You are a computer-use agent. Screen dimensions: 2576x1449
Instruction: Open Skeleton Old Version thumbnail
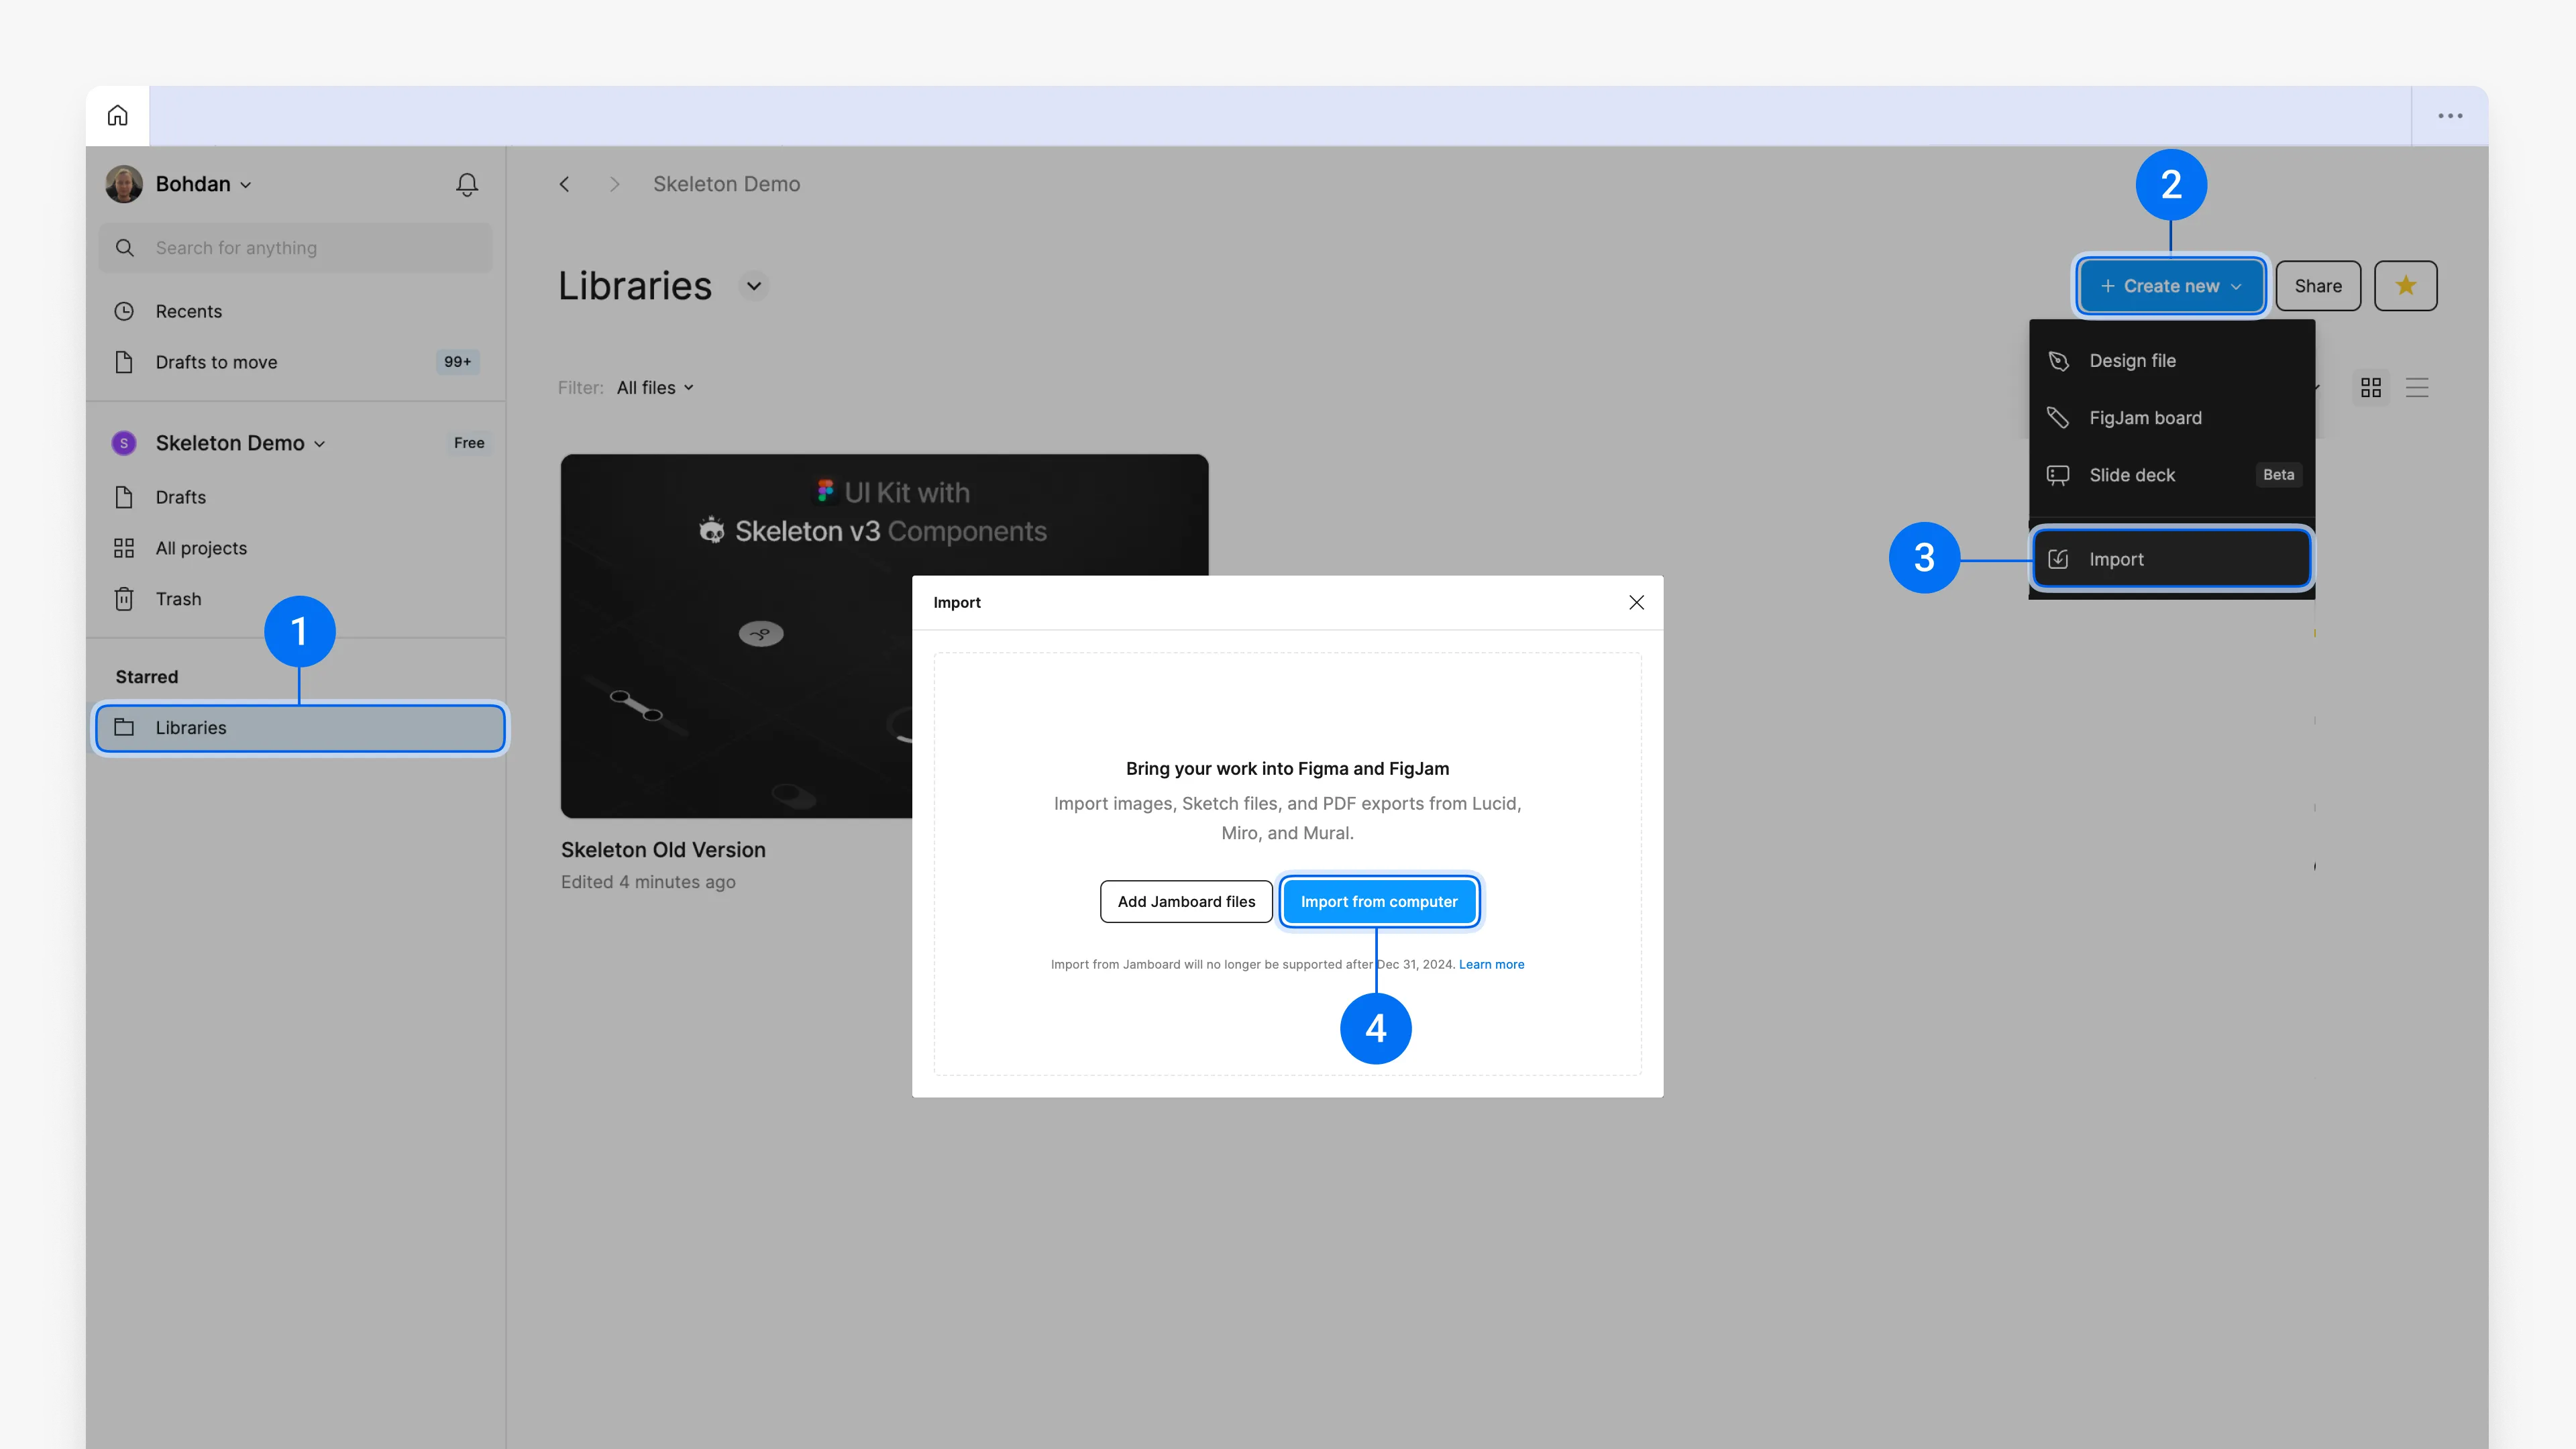pos(735,640)
